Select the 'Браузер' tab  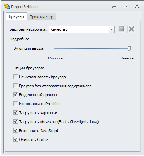[16, 16]
